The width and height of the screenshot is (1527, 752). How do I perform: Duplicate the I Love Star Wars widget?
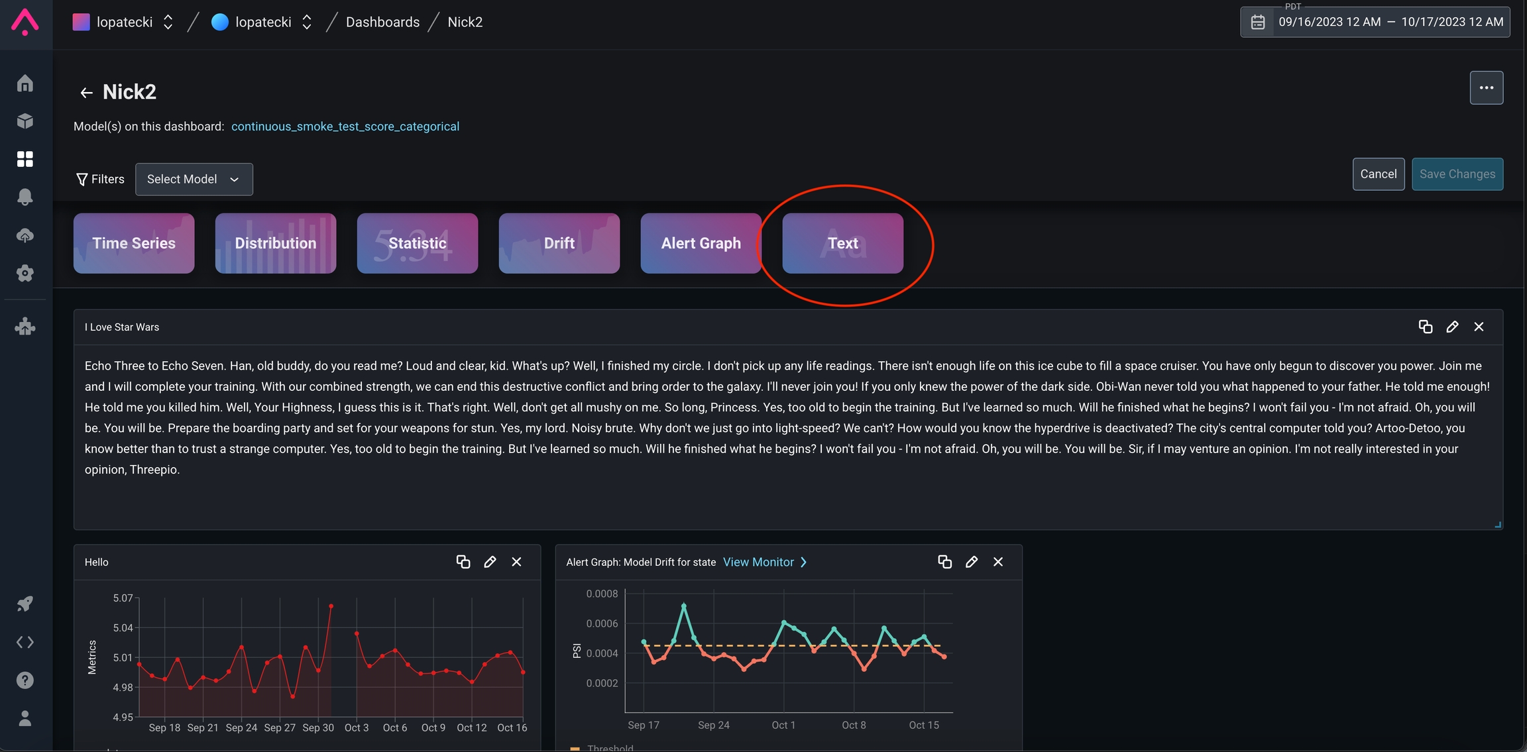1425,327
